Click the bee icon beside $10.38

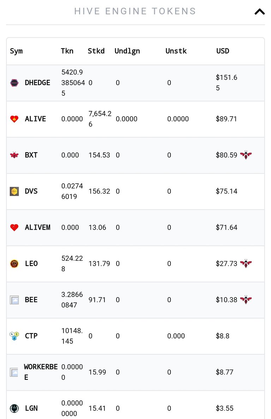246,300
